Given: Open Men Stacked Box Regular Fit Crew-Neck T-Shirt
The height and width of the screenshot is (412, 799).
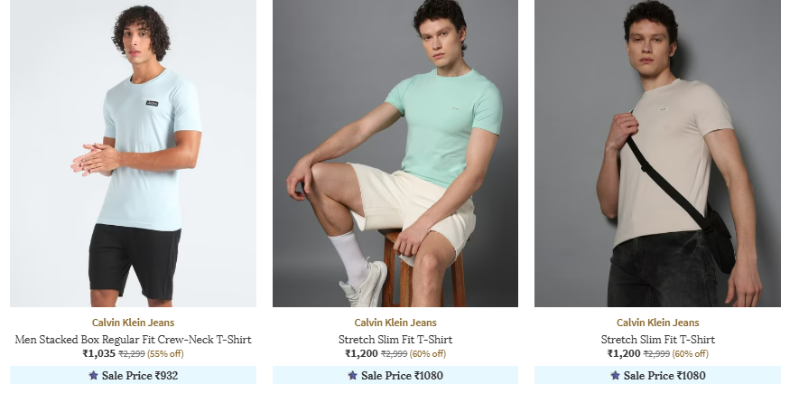Looking at the screenshot, I should click(x=133, y=340).
